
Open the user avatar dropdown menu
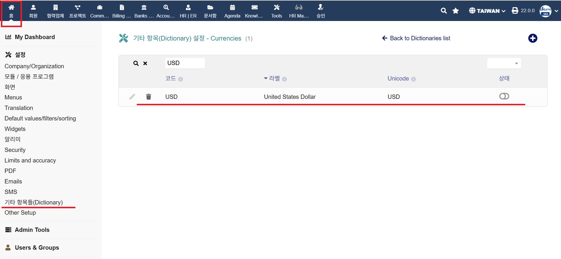(x=549, y=11)
